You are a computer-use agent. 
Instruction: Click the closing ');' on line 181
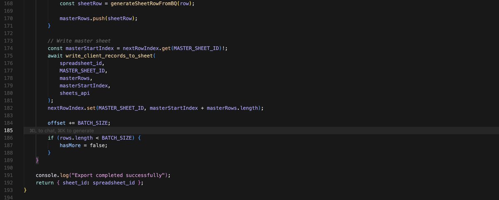(x=51, y=100)
